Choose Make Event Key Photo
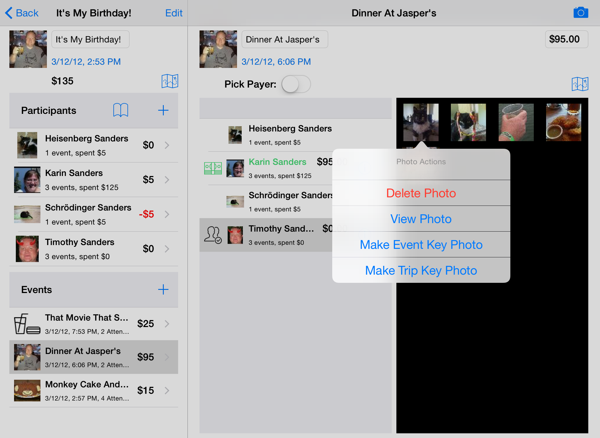The height and width of the screenshot is (438, 600). 421,245
